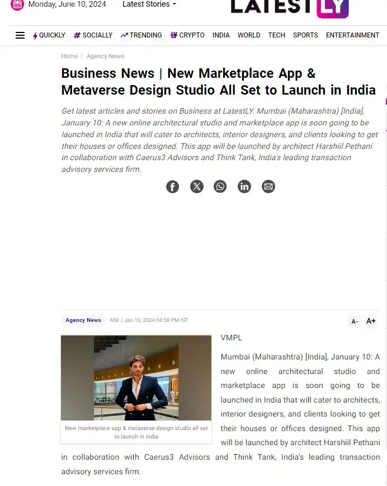Decrease font size with A- button
This screenshot has height=486, width=387.
point(355,321)
